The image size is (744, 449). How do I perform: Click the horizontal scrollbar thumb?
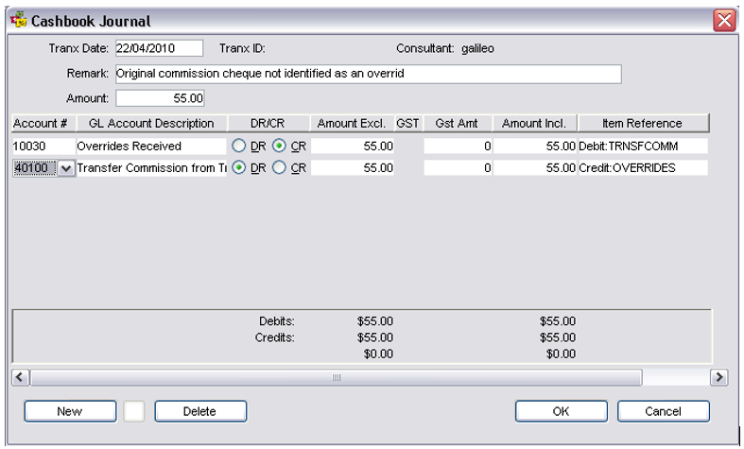pyautogui.click(x=336, y=377)
